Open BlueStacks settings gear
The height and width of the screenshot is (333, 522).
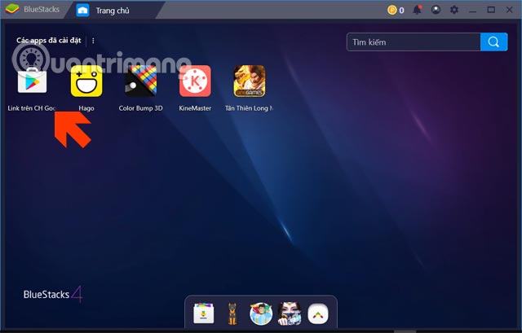(x=454, y=10)
